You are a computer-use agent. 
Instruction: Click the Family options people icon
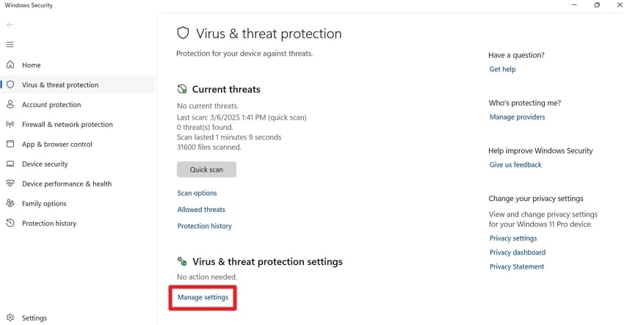pos(10,204)
